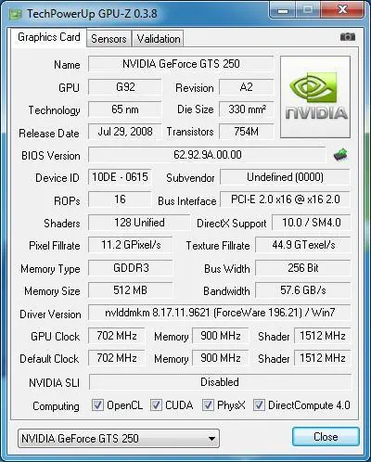This screenshot has height=462, width=371.
Task: Click the Technology field 65 nm
Action: coord(125,109)
